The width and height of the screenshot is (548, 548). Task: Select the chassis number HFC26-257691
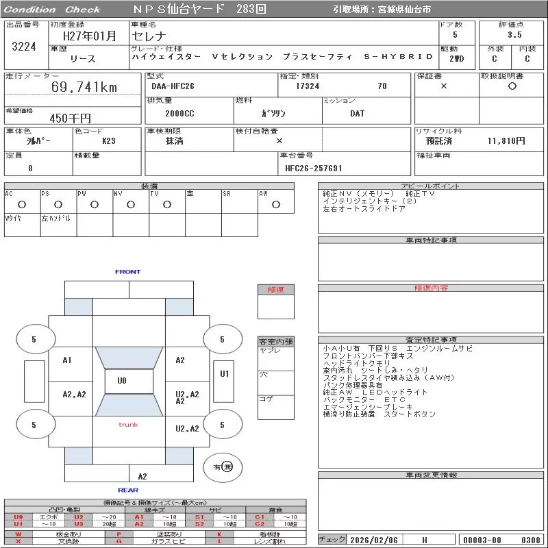314,169
